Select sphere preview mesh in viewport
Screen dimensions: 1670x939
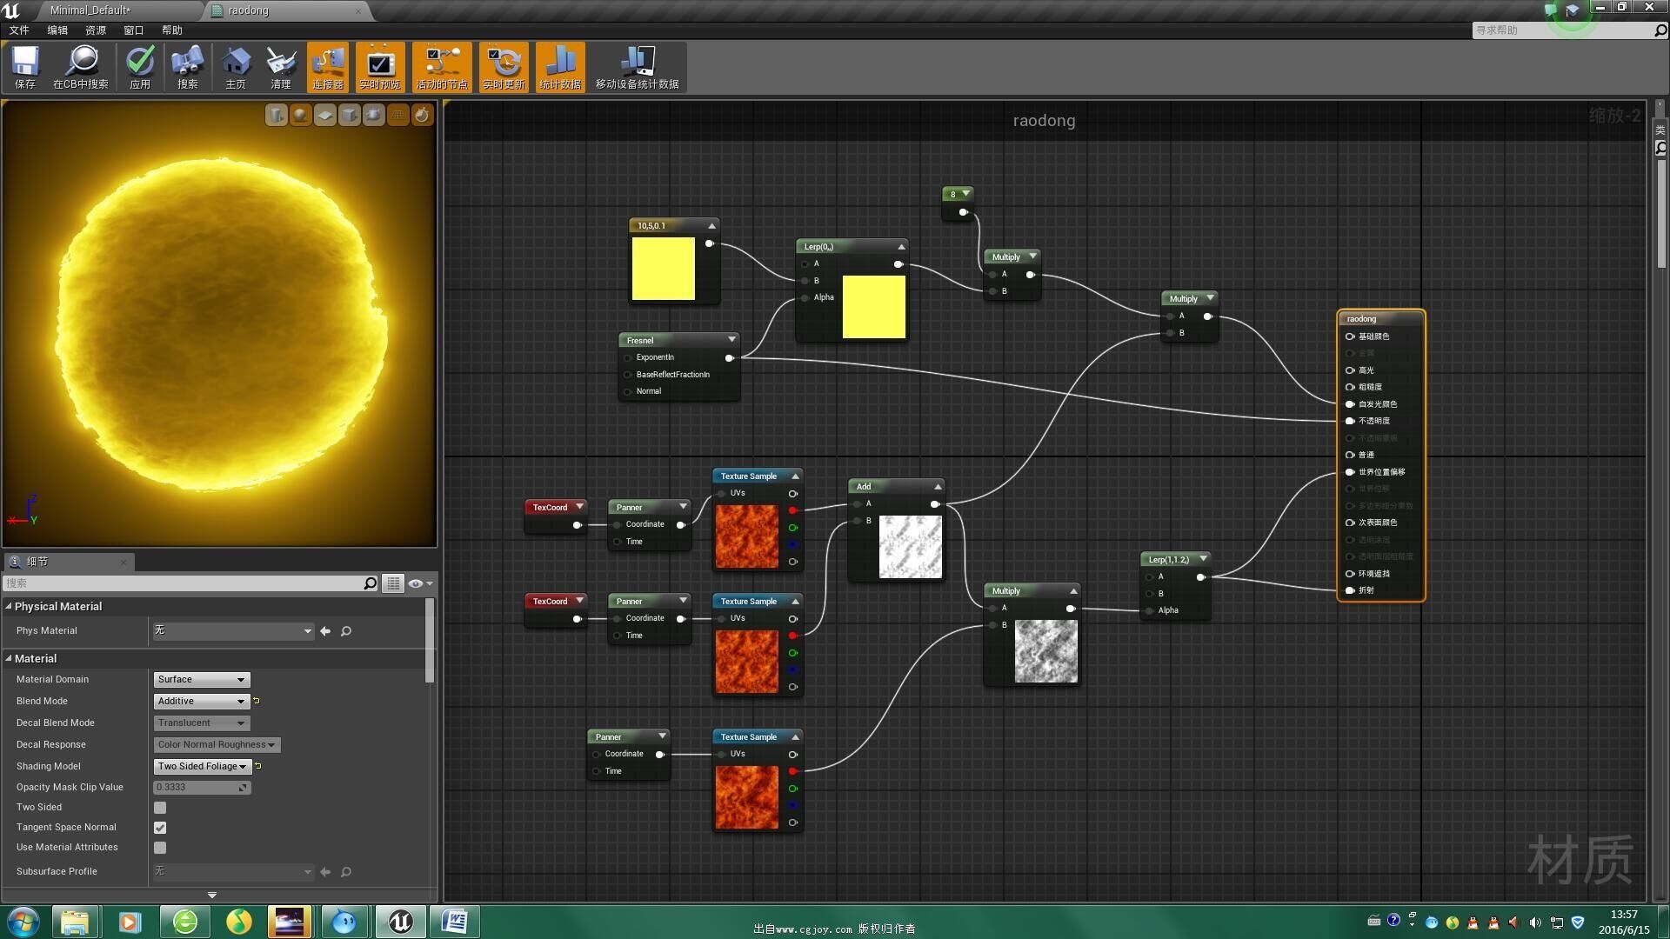pos(300,115)
